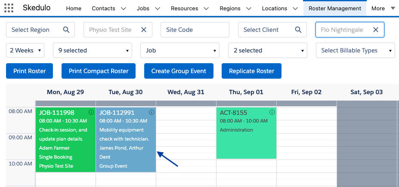
Task: Open info icon on JOB-112991
Action: point(152,112)
